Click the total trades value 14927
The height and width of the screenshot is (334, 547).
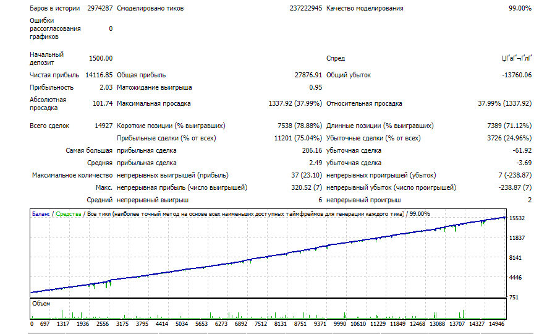(x=104, y=126)
